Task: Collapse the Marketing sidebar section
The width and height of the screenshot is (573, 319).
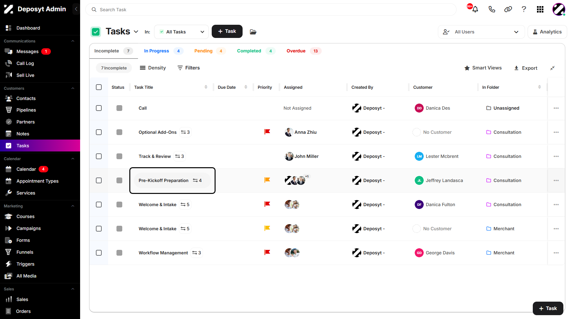Action: coord(73,206)
